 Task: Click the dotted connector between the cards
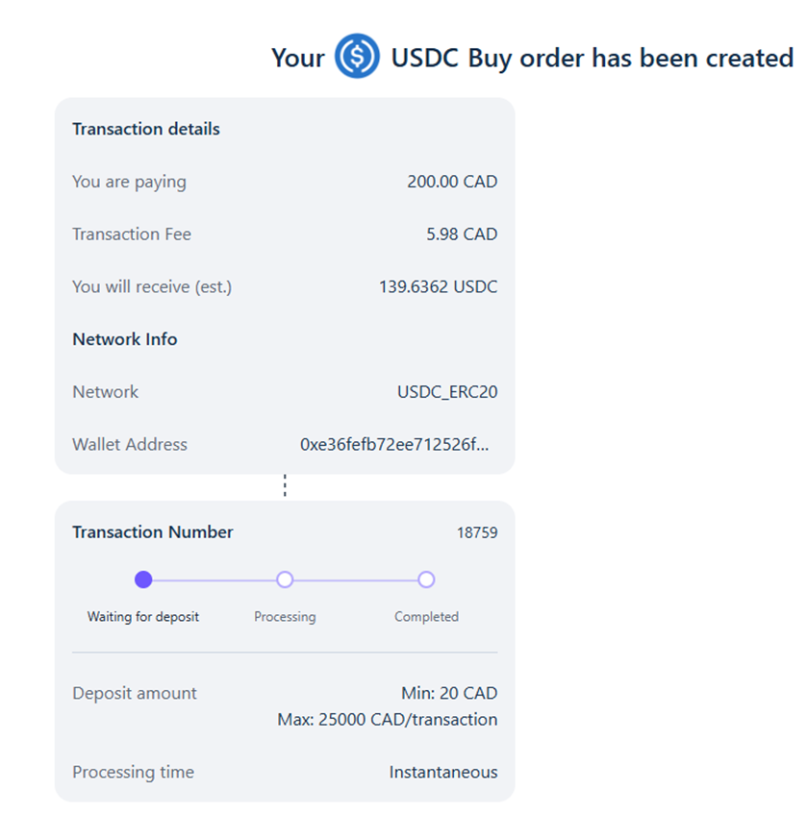pyautogui.click(x=285, y=486)
